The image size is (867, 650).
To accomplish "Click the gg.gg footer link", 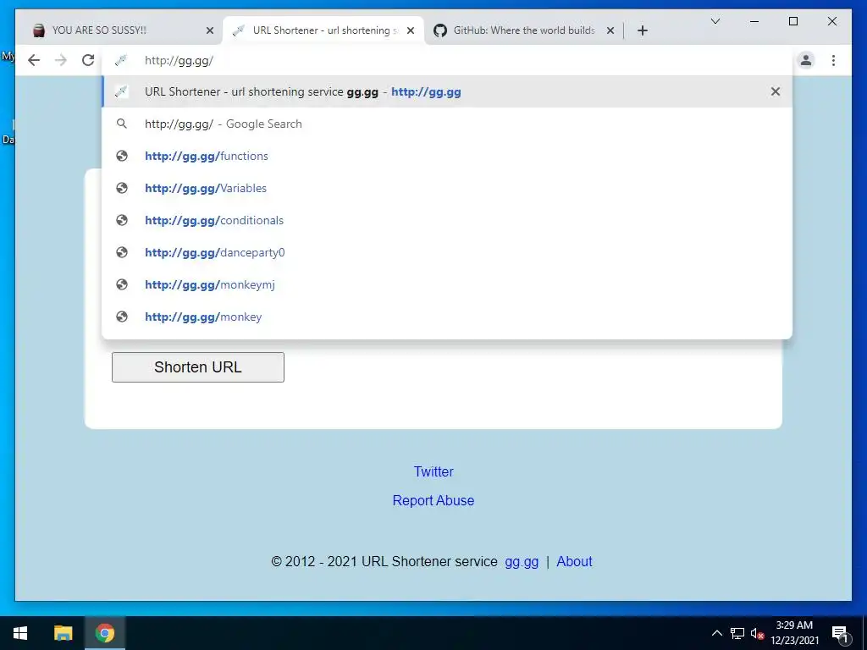I will tap(522, 562).
